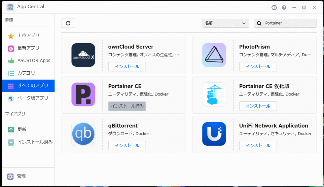Open 上位アプリ in the sidebar

click(28, 36)
